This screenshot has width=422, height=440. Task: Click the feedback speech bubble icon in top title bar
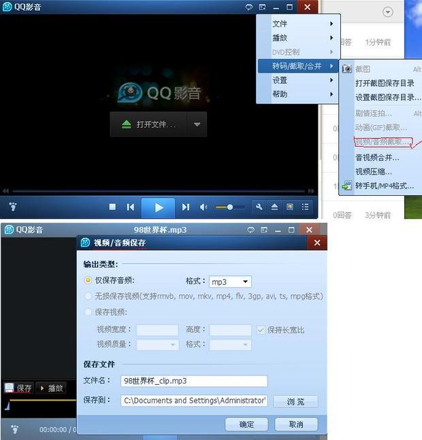248,7
